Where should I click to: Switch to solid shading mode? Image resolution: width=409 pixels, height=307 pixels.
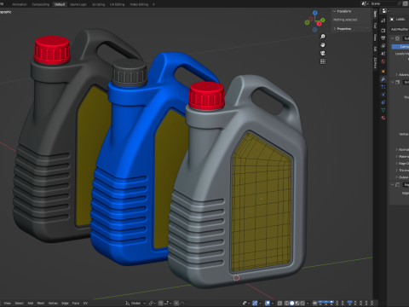292,303
